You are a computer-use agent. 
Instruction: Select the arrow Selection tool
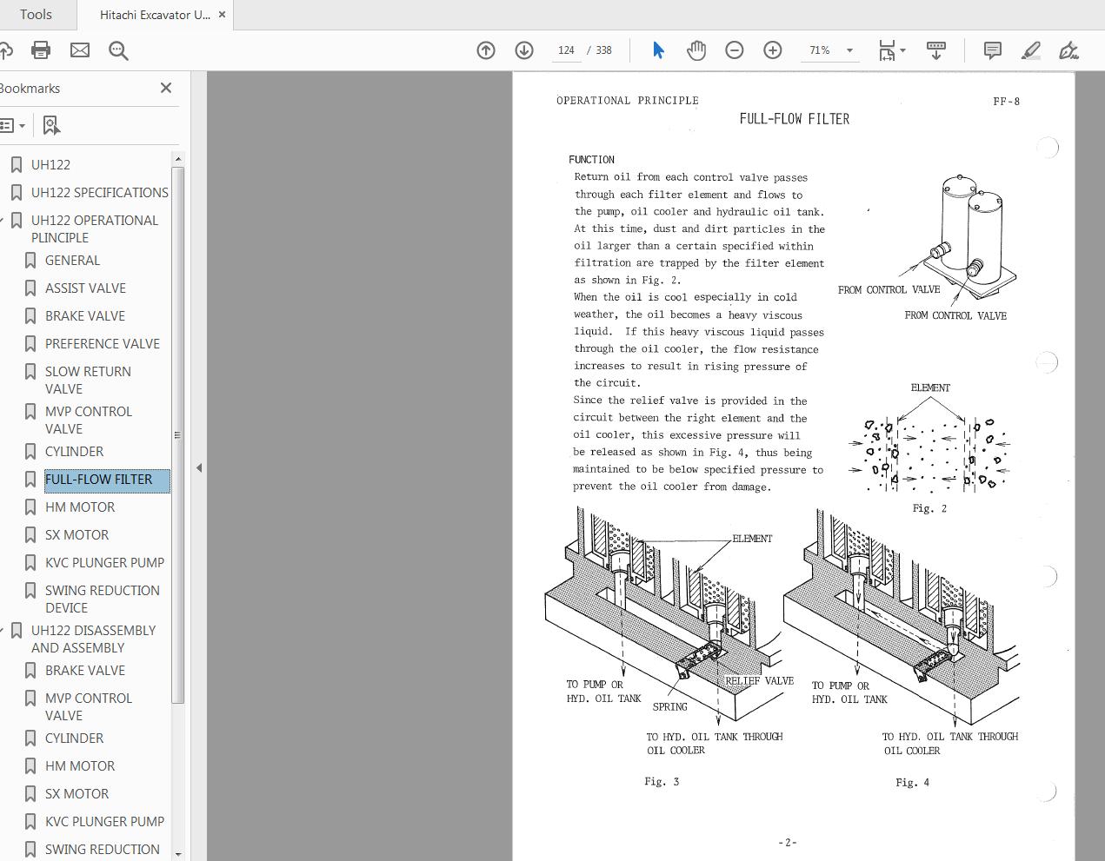[658, 50]
